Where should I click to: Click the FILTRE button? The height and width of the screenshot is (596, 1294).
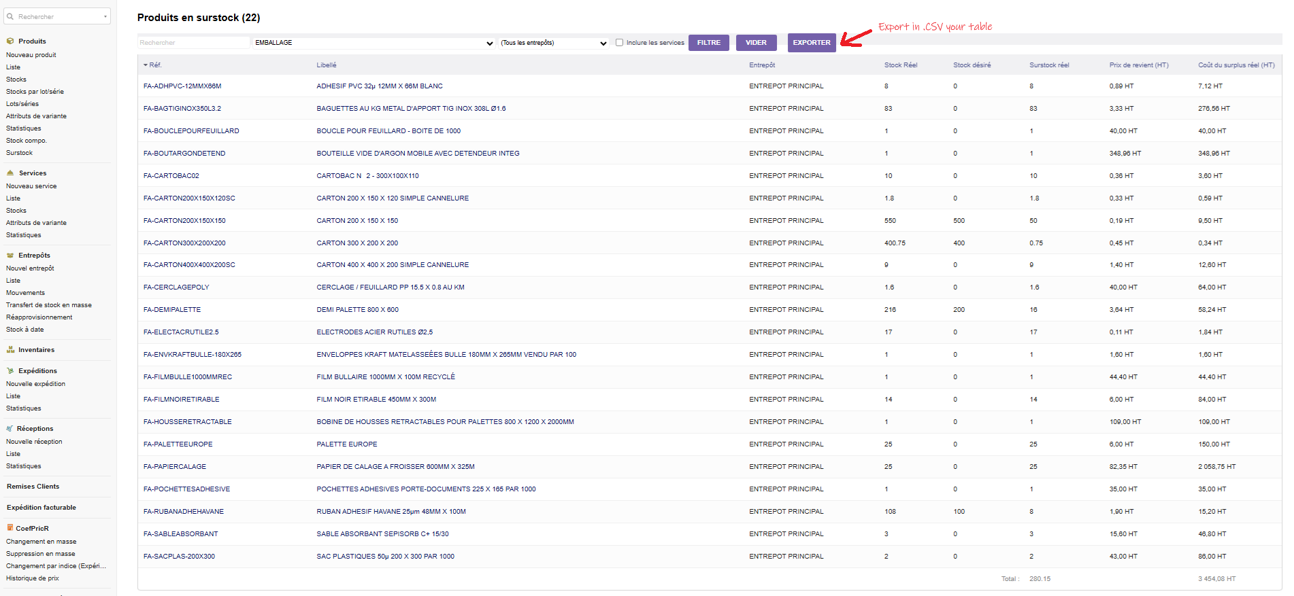coord(708,43)
